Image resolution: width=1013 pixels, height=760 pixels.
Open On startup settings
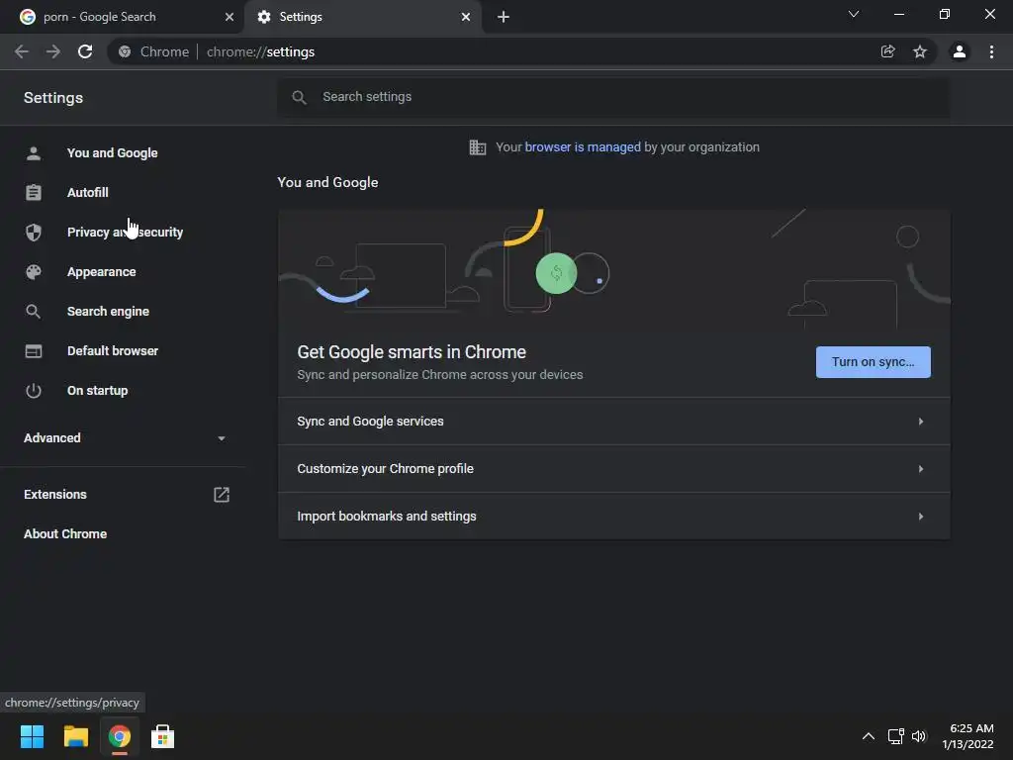pos(98,390)
